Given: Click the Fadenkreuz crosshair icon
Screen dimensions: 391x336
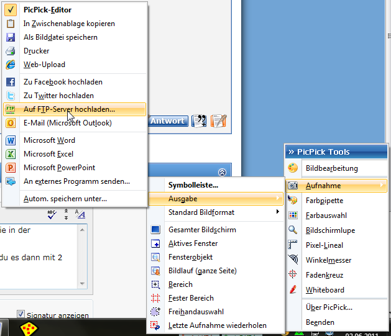Looking at the screenshot, I should (x=293, y=275).
